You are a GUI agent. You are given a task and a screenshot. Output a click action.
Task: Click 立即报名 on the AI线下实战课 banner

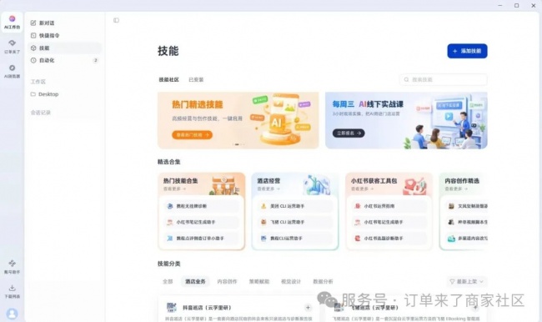pos(349,133)
